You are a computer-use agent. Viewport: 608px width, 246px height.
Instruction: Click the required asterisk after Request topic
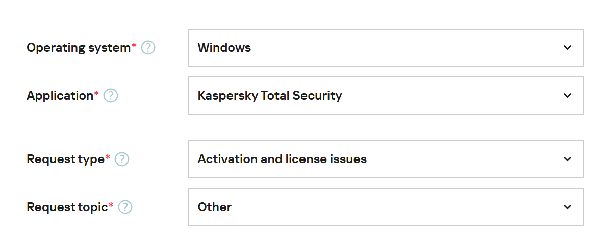click(x=111, y=205)
